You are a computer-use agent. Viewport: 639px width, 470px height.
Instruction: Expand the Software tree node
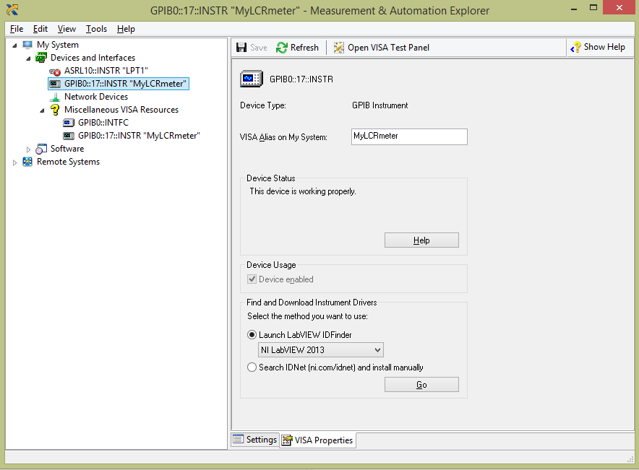tap(28, 149)
